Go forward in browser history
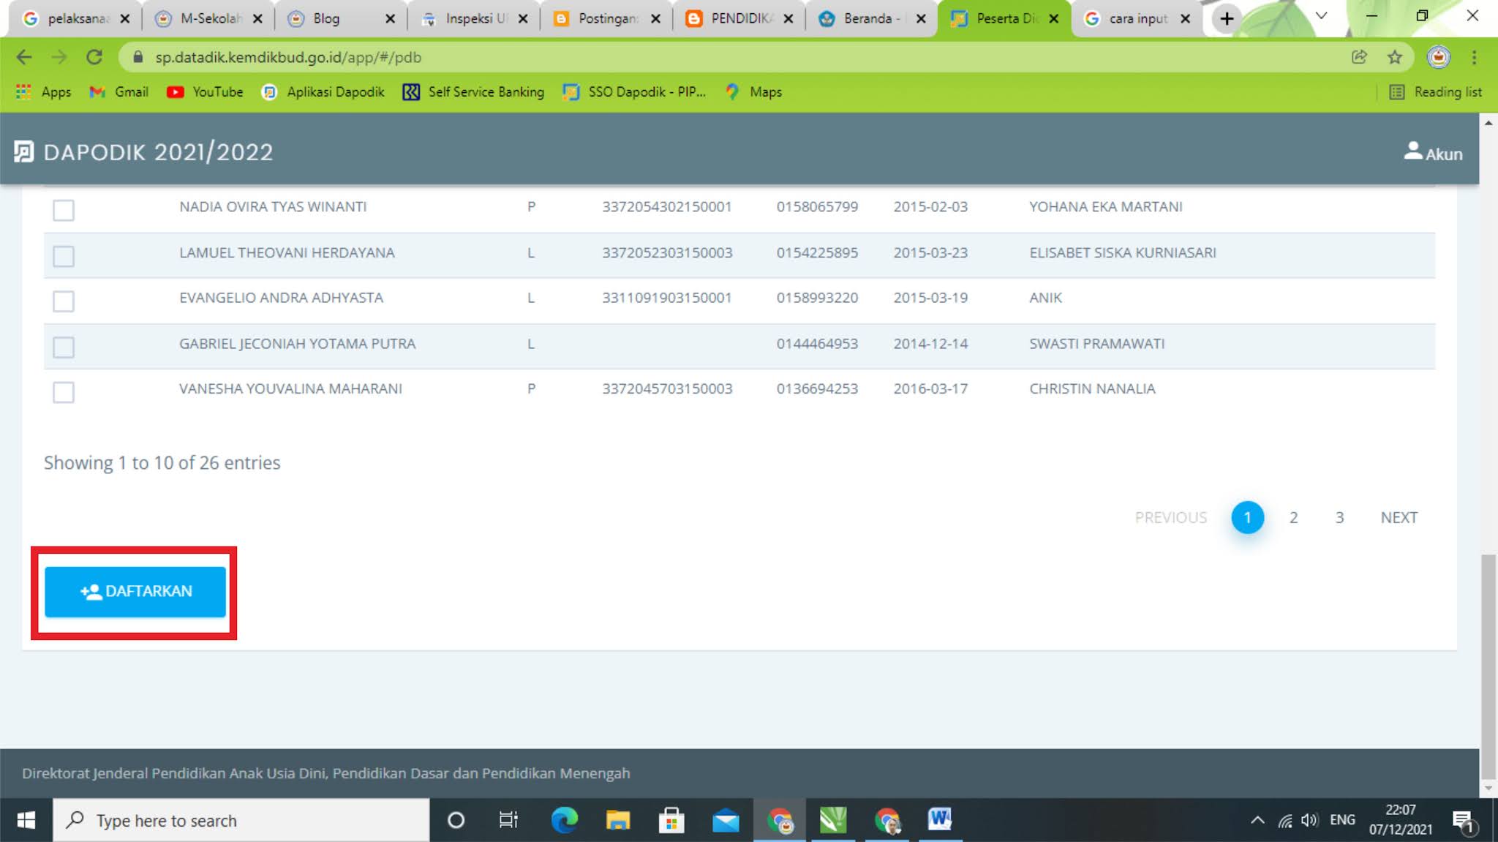This screenshot has height=842, width=1498. coord(59,57)
